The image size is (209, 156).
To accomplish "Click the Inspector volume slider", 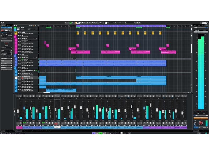I will (6, 33).
